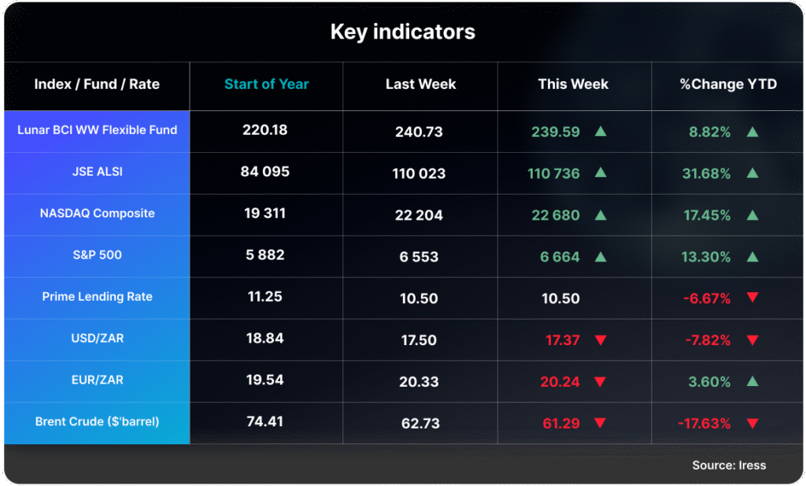Click the up arrow next to 3.60%
Viewport: 806px width, 486px height.
coord(752,381)
